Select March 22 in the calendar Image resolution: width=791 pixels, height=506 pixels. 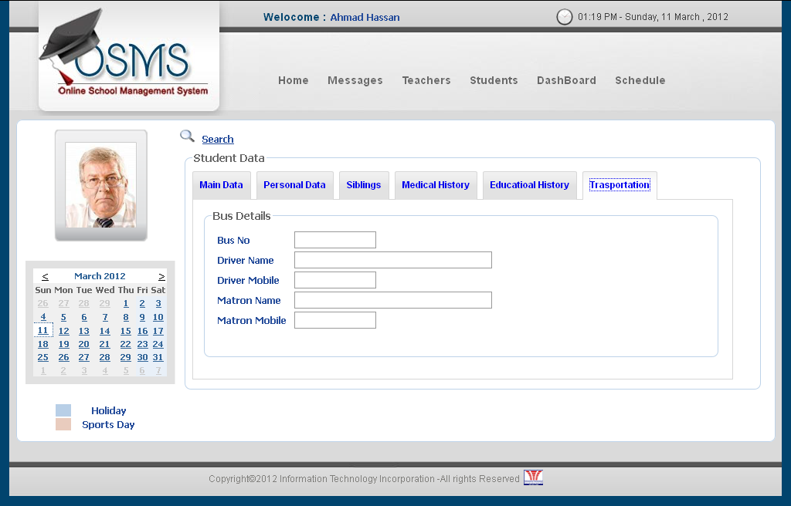pyautogui.click(x=126, y=344)
